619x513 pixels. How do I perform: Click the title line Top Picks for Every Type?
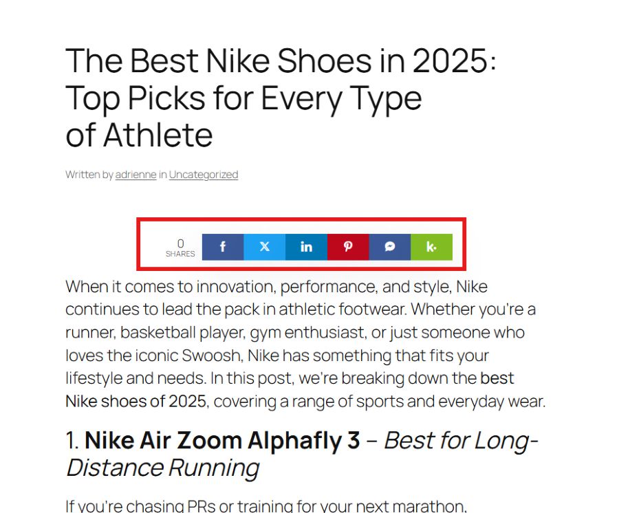pyautogui.click(x=243, y=98)
